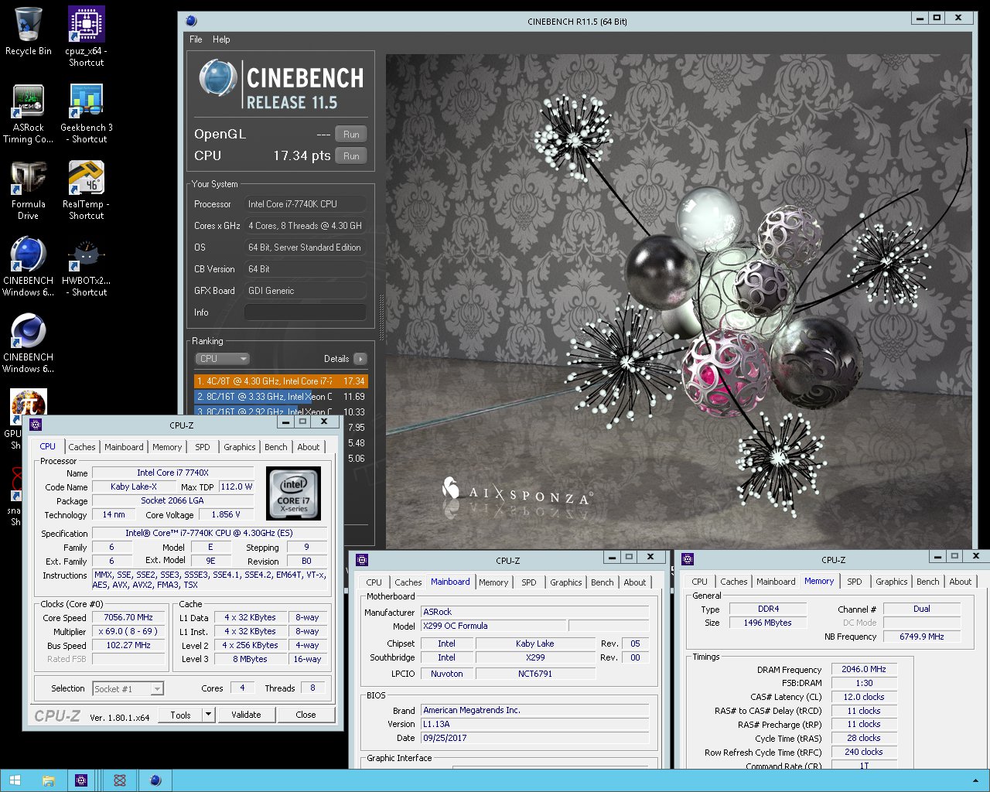Click the Windows Start button

pyautogui.click(x=15, y=780)
